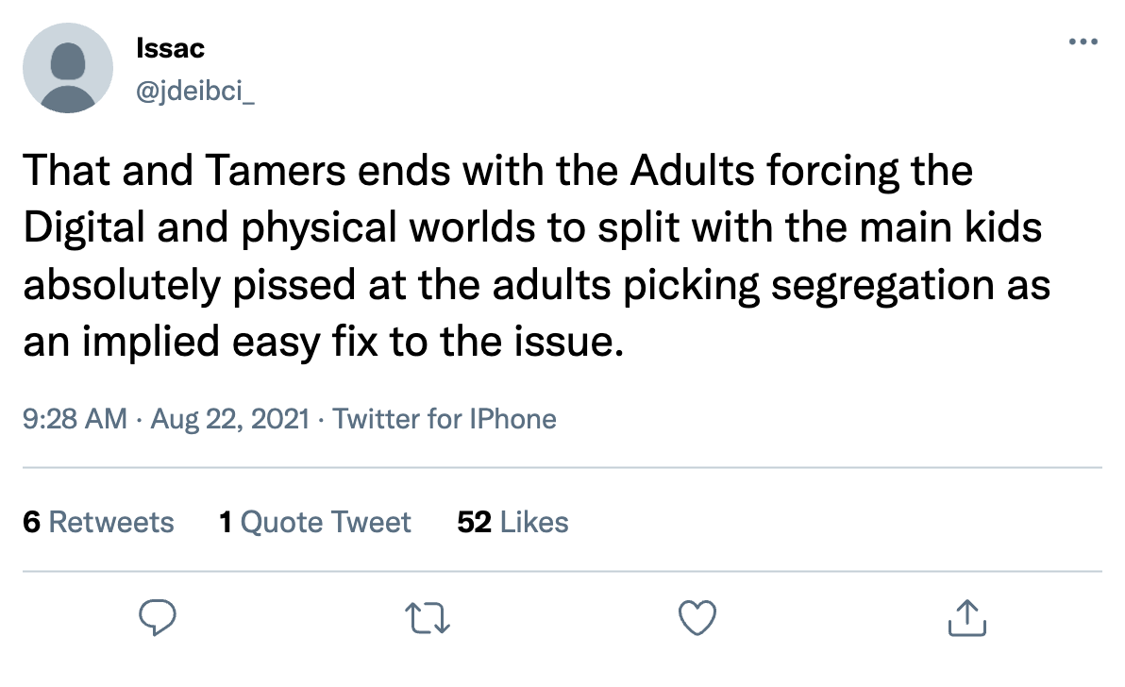The height and width of the screenshot is (687, 1125).
Task: Click the Twitter for IPhone source link
Action: (445, 419)
